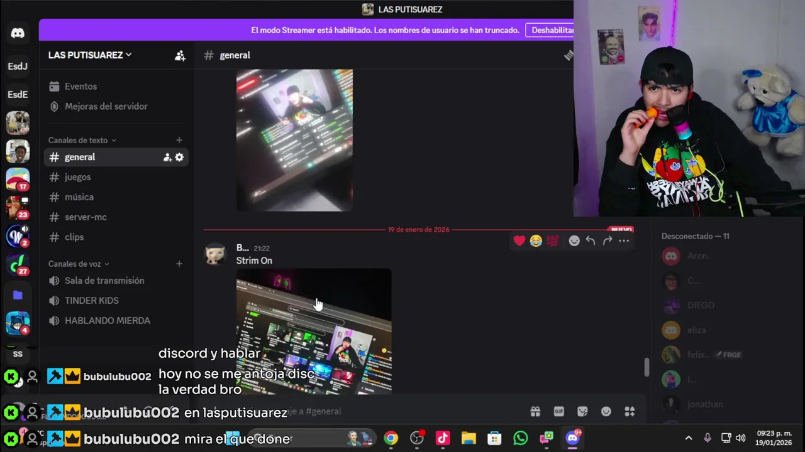Viewport: 805px width, 452px height.
Task: Invite people to LAS PUTISUAREZ server
Action: click(180, 55)
